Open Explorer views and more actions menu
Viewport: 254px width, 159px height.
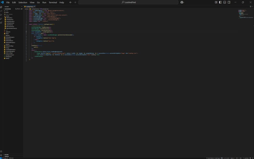tap(22, 7)
